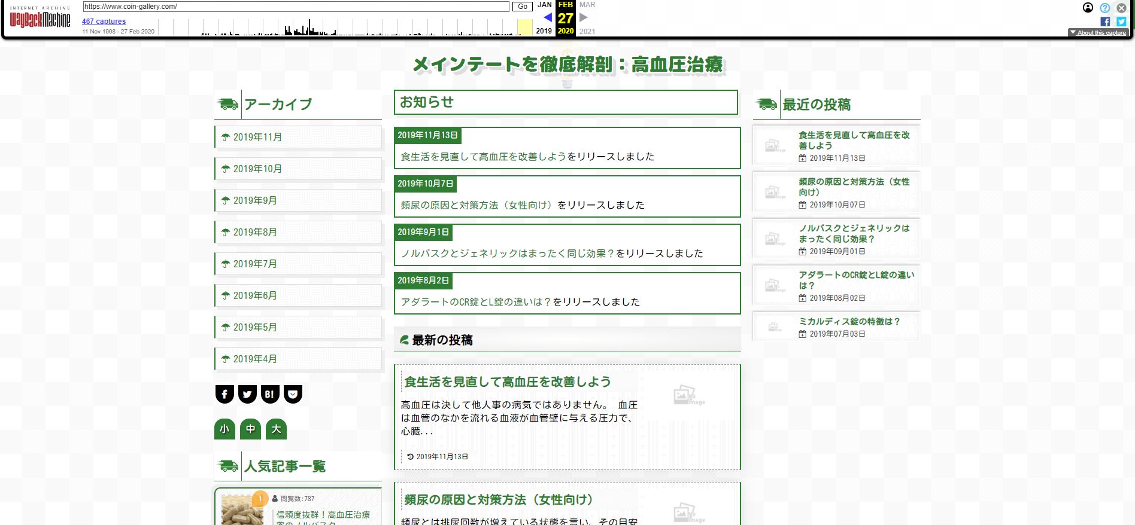Click the Wayback URL input field

[296, 7]
